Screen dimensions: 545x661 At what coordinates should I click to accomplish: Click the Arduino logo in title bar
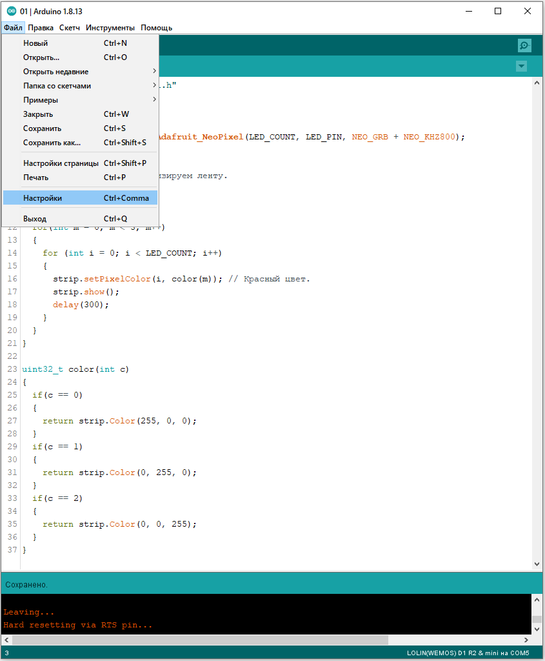pyautogui.click(x=10, y=11)
